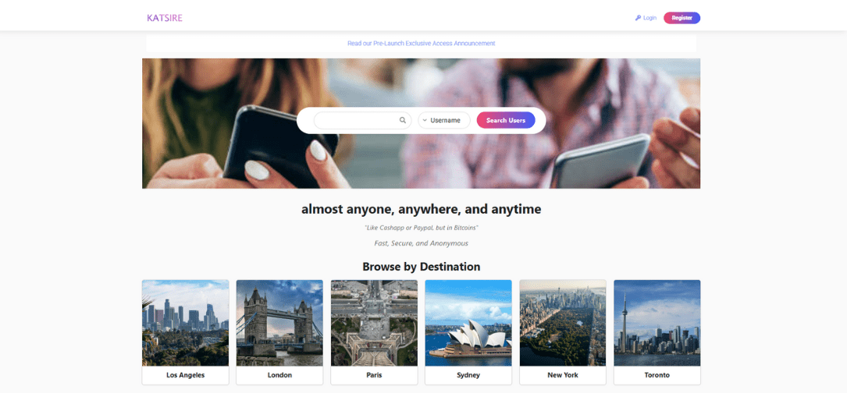Viewport: 847px width, 393px height.
Task: Open the Login link
Action: click(x=649, y=18)
